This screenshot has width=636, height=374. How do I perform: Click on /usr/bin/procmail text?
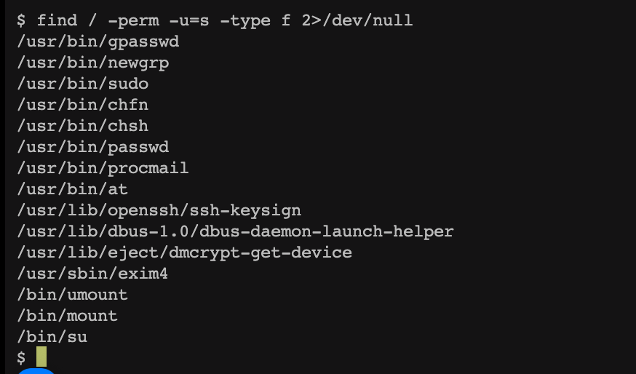pos(103,168)
